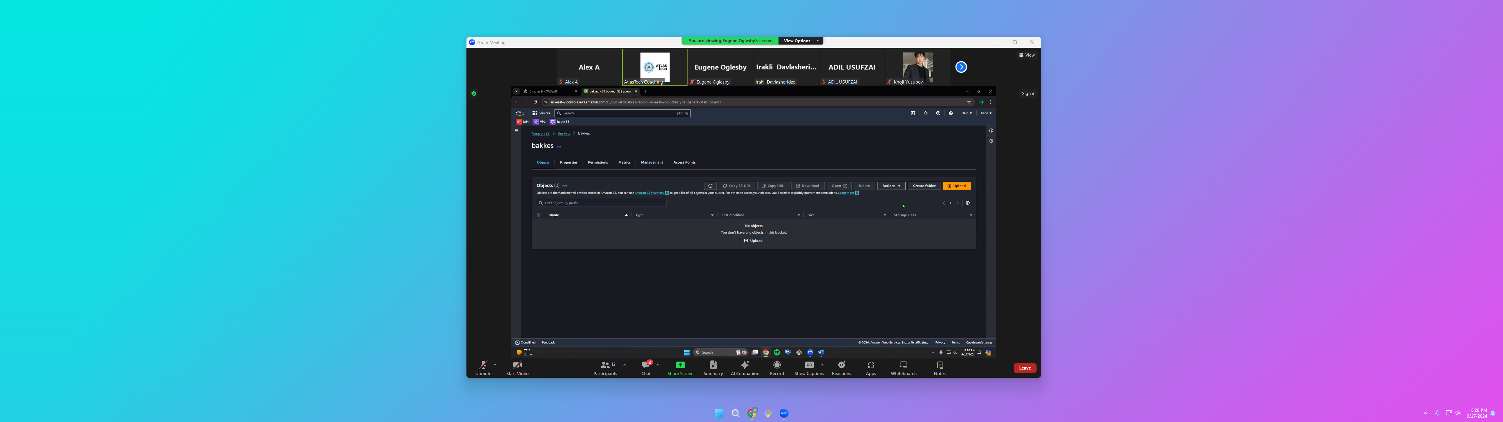
Task: Unmute the microphone
Action: point(483,368)
